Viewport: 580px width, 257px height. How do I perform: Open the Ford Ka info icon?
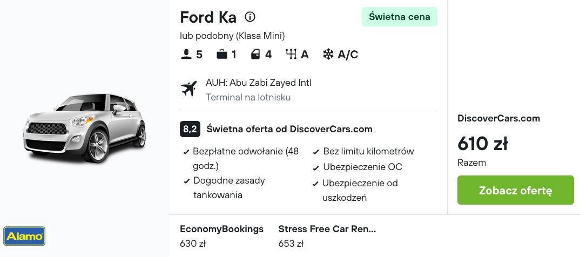click(x=250, y=17)
